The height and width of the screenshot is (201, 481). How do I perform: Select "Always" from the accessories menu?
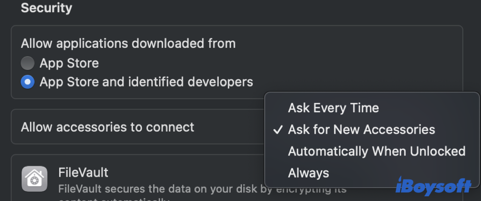(309, 173)
